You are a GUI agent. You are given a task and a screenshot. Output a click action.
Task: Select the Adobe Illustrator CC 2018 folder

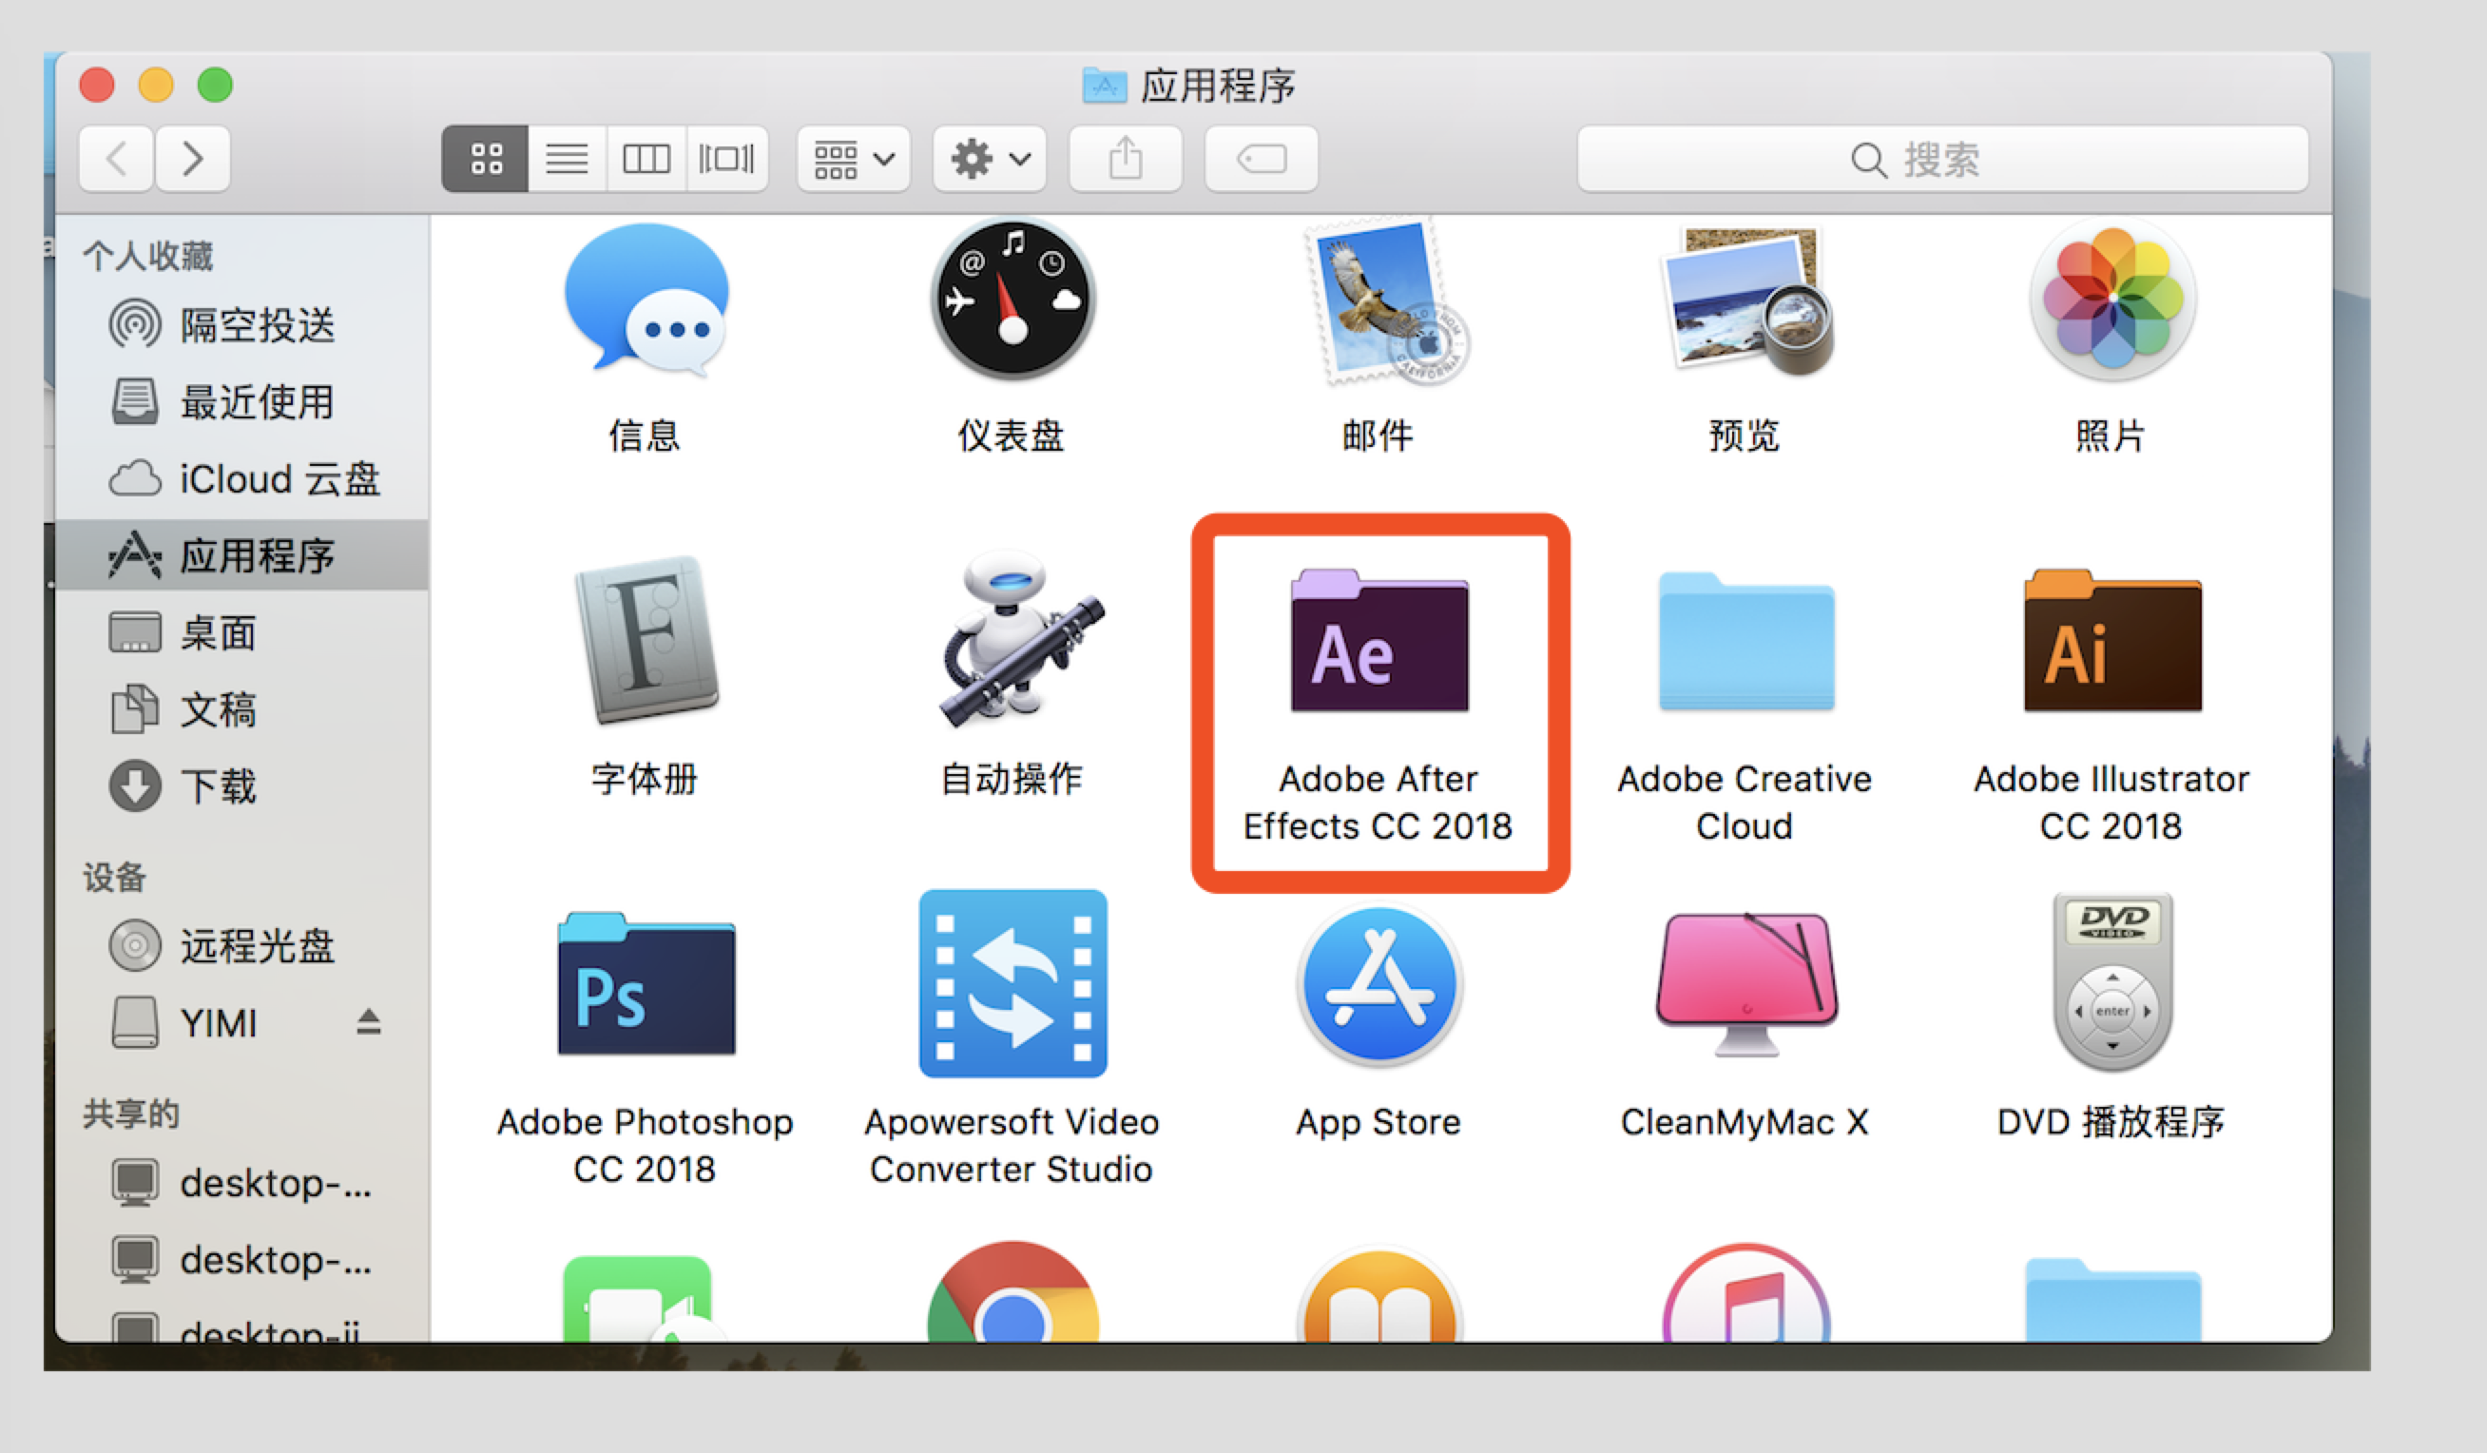pos(2112,642)
